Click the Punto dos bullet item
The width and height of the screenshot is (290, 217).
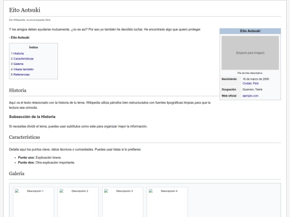point(46,162)
